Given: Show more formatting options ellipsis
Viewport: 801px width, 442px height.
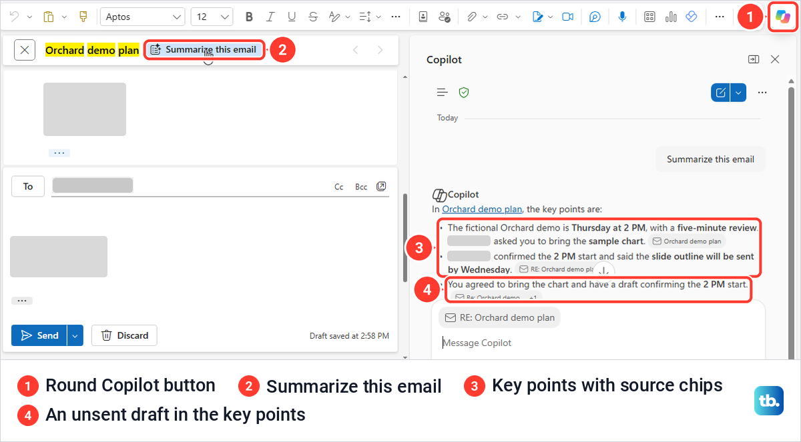Looking at the screenshot, I should [396, 17].
